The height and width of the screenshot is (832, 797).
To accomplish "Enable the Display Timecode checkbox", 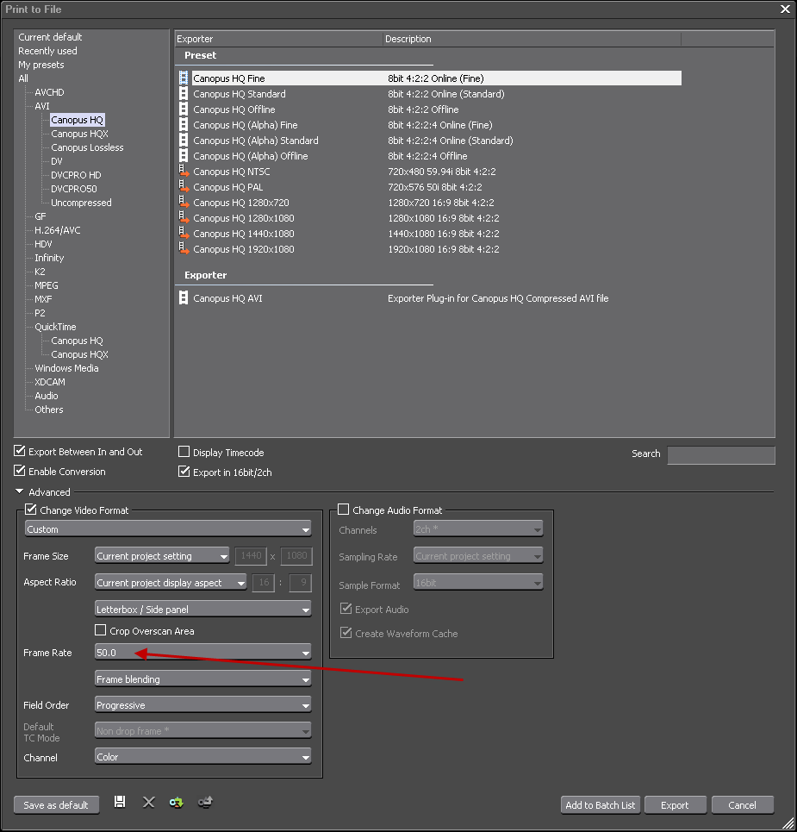I will click(x=184, y=453).
